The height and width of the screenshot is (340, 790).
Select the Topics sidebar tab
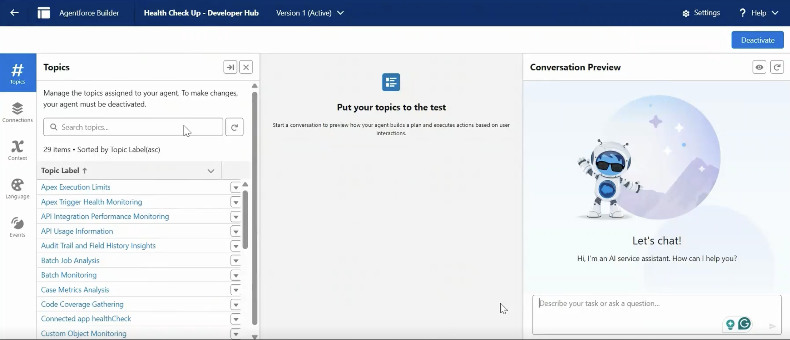point(18,73)
